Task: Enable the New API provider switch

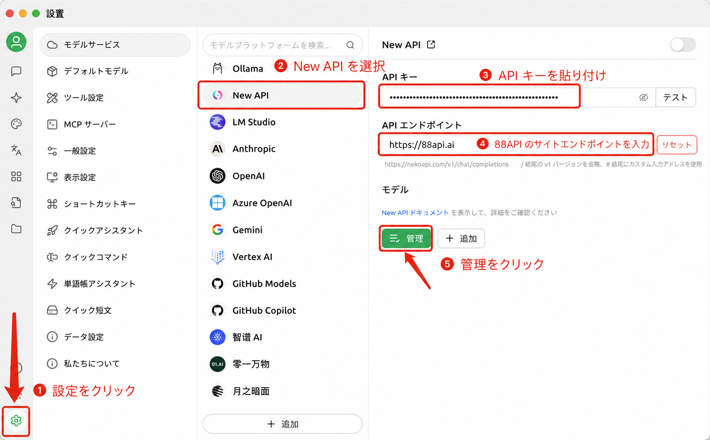Action: (683, 45)
